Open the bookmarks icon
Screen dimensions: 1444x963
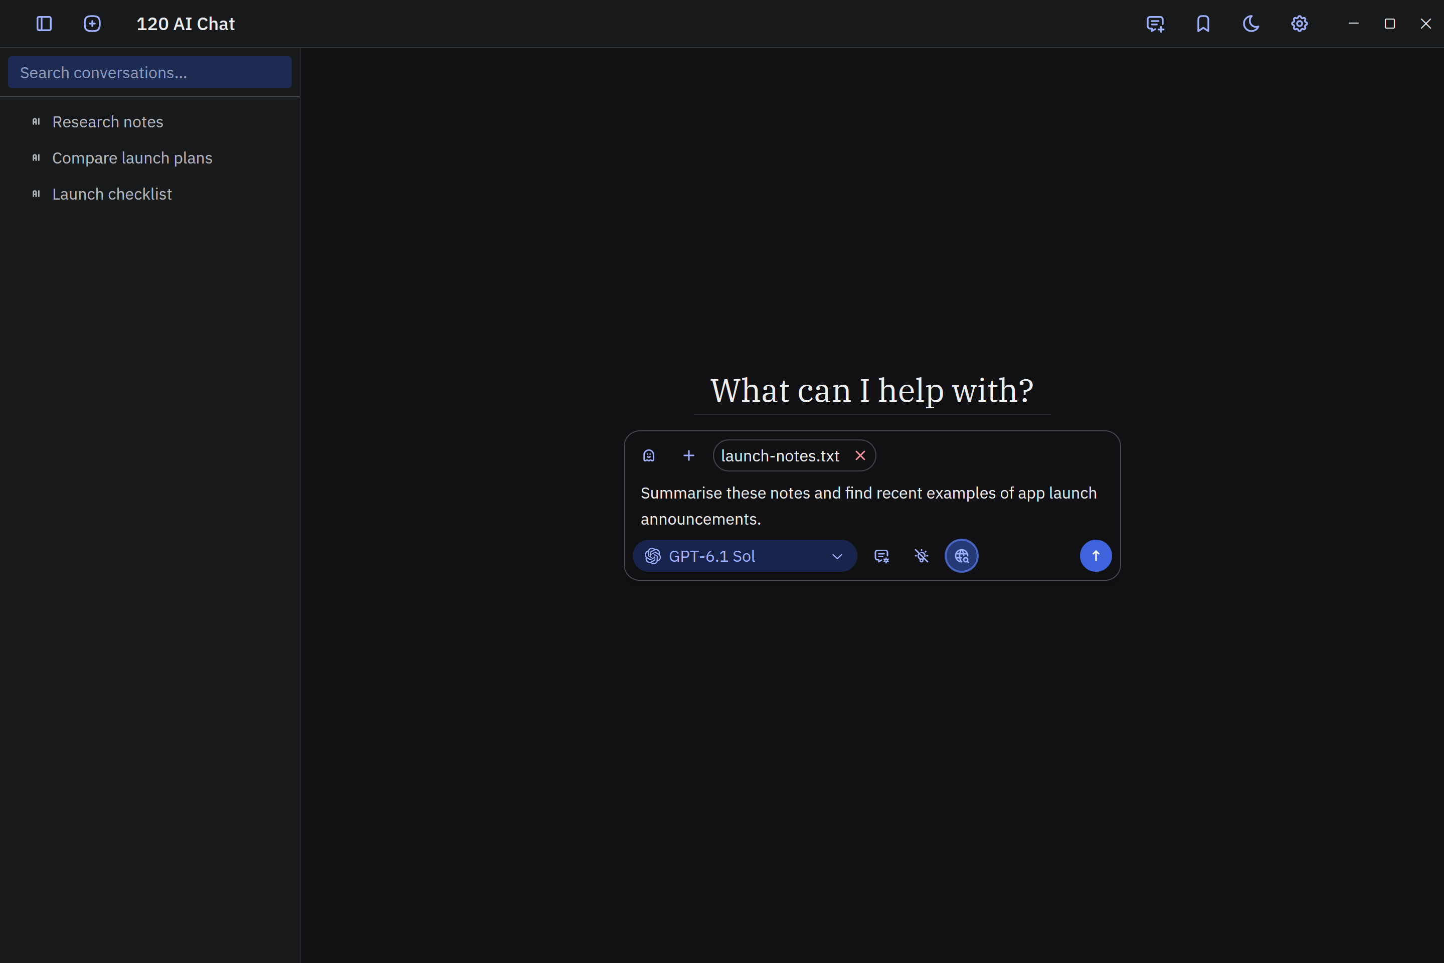(x=1203, y=24)
